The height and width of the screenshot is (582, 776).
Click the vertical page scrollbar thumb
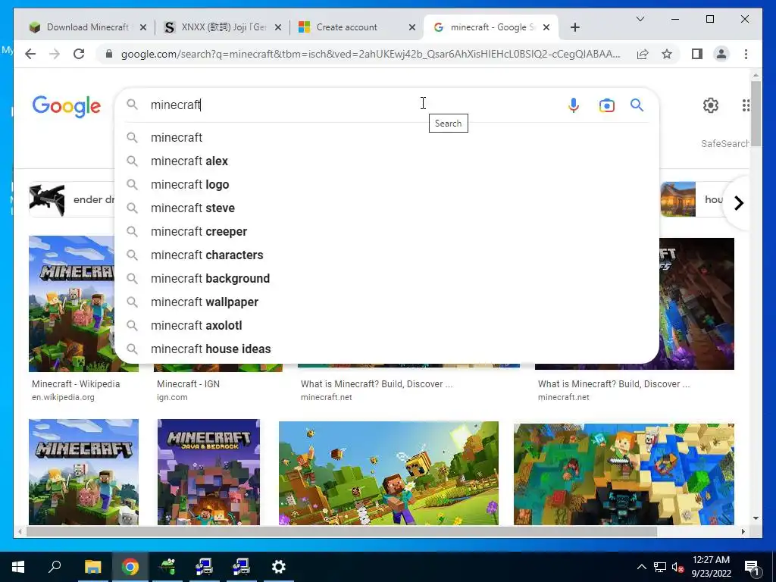click(756, 113)
